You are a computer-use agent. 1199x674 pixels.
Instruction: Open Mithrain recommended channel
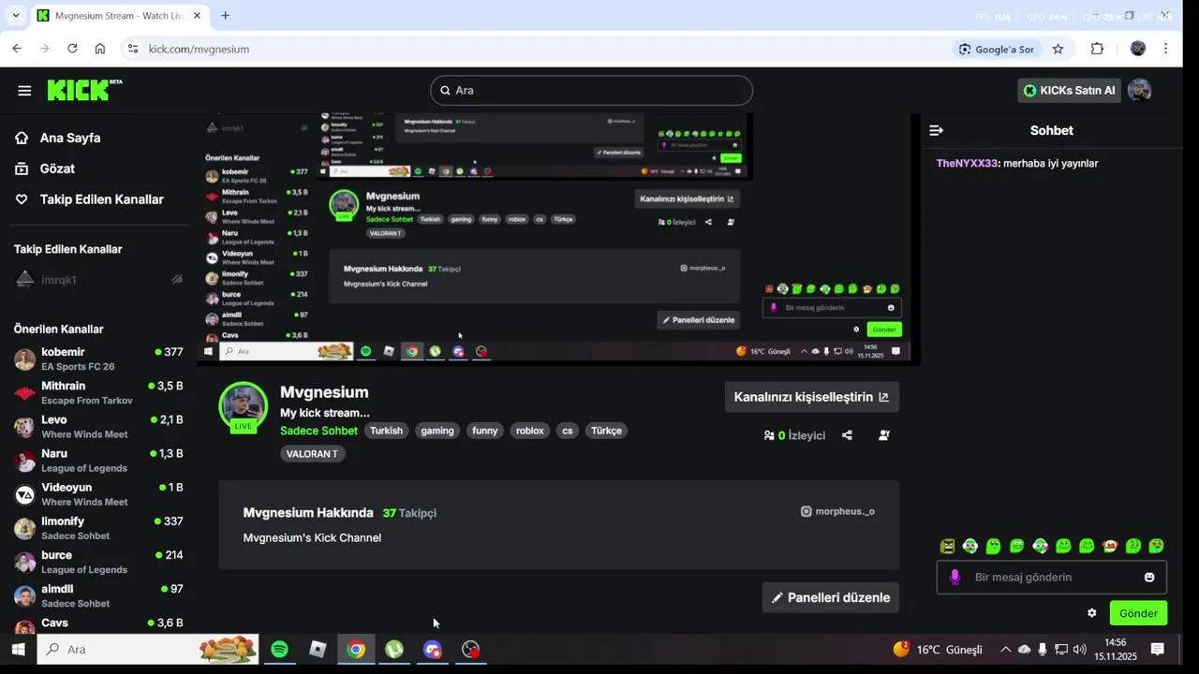pos(98,393)
